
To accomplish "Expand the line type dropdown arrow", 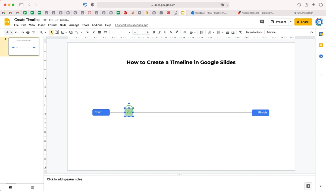I will (81, 32).
